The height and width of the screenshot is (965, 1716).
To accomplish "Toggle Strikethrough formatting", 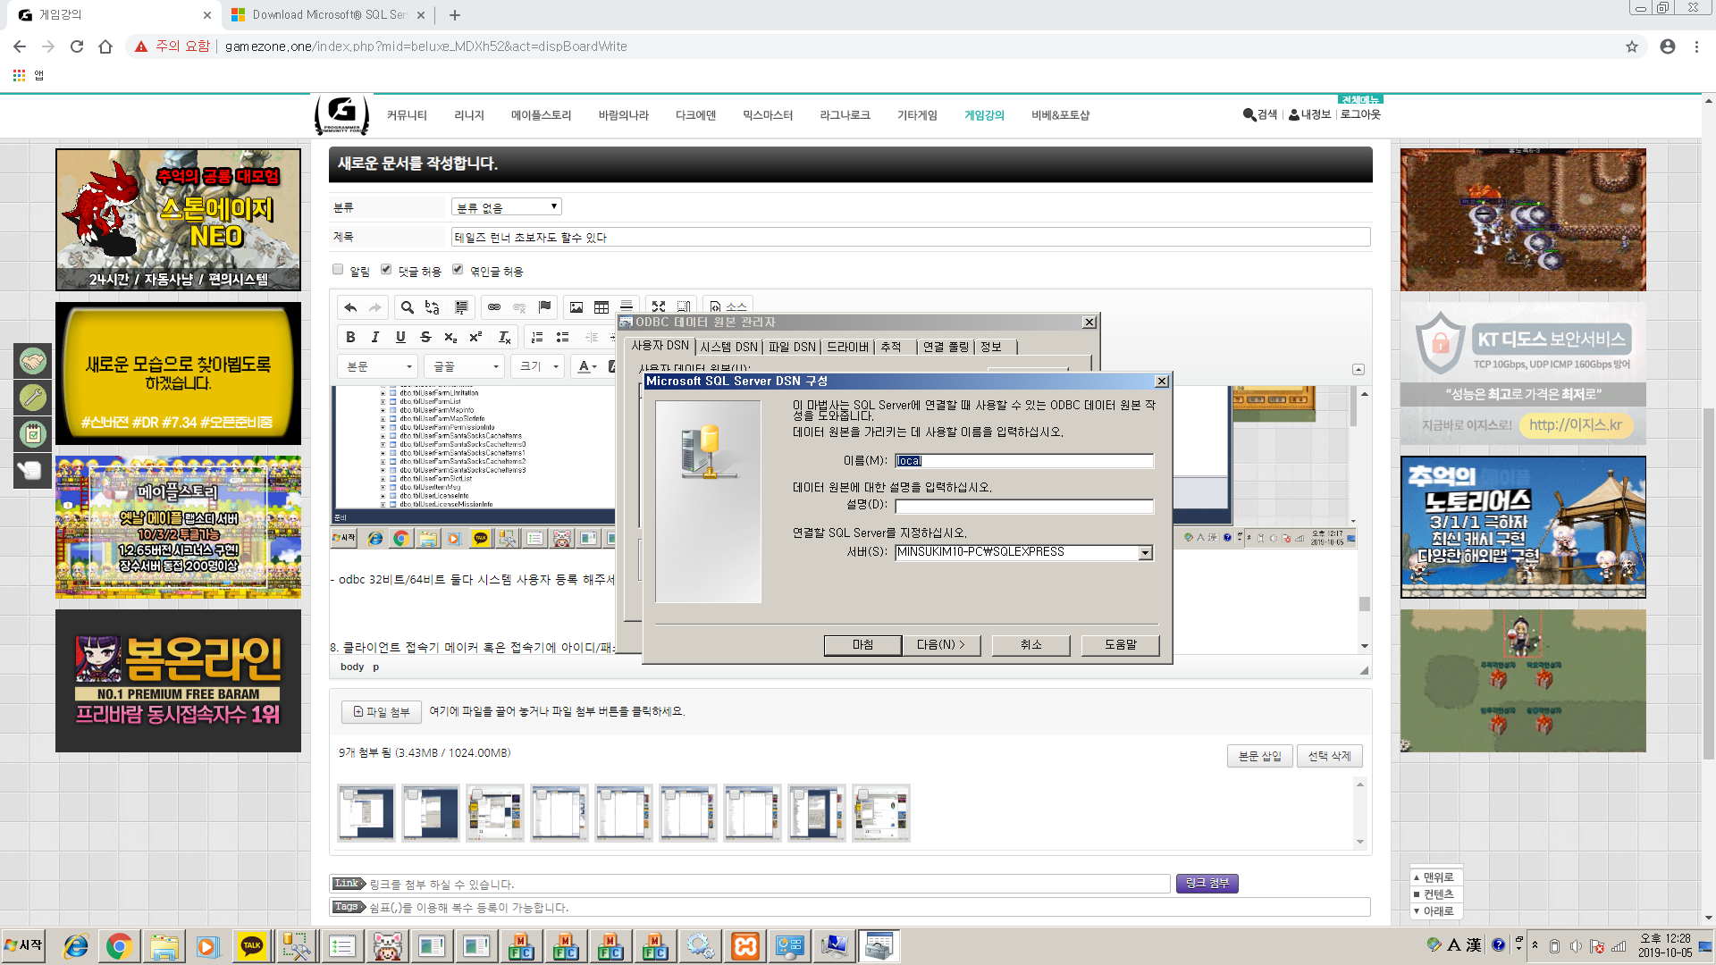I will [x=425, y=337].
